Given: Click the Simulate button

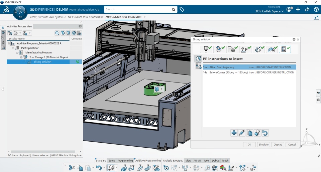Looking at the screenshot, I should (x=263, y=144).
